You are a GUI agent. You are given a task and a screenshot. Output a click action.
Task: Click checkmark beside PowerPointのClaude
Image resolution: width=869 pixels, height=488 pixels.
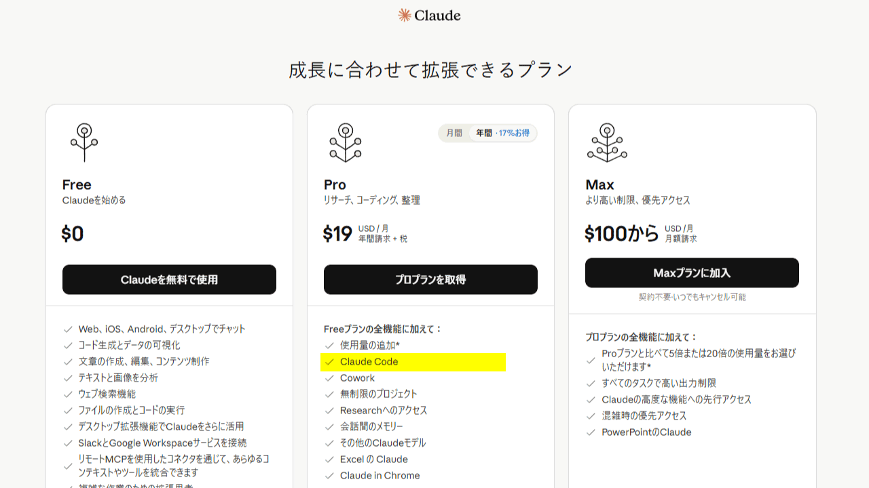tap(591, 432)
